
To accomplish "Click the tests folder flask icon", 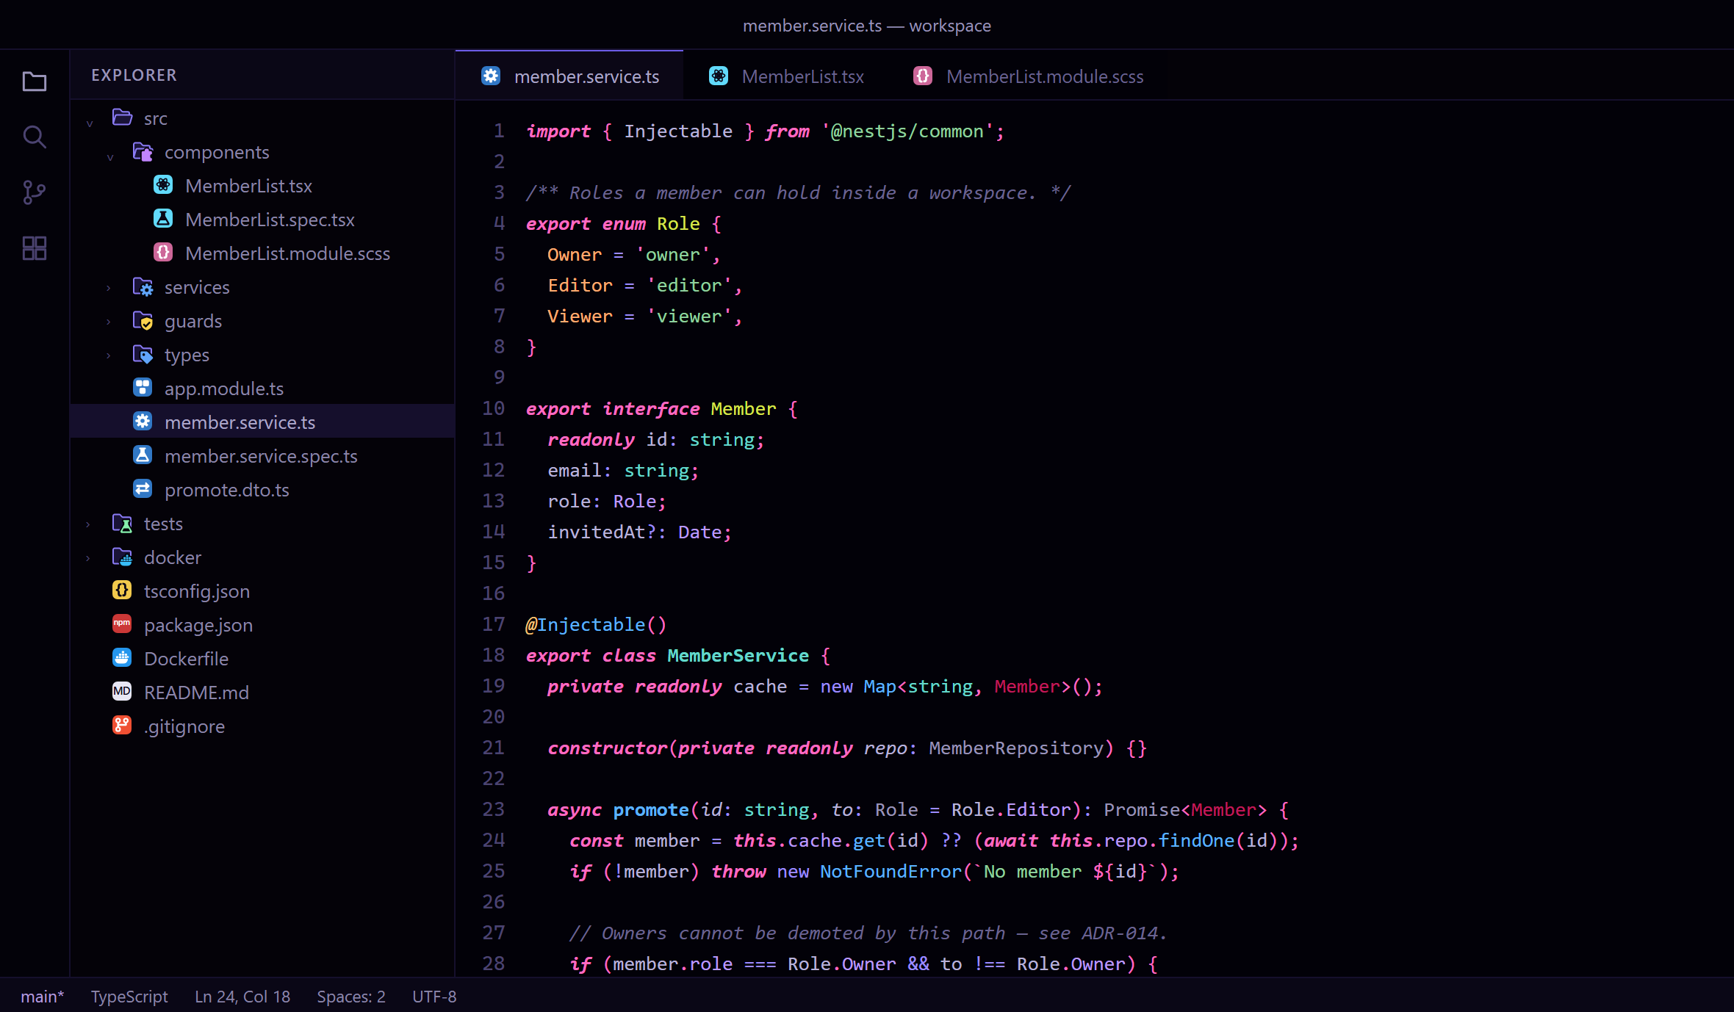I will 122,523.
